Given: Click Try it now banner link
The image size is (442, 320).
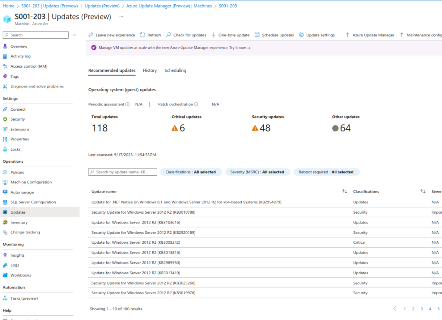Looking at the screenshot, I should pyautogui.click(x=240, y=48).
